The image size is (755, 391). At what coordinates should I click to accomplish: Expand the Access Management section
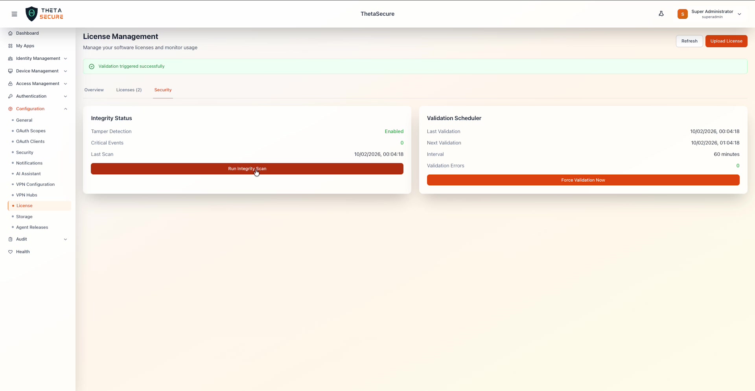coord(38,84)
